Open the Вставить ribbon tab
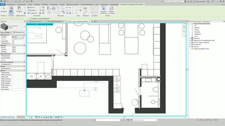The height and width of the screenshot is (126, 225). (x=45, y=5)
